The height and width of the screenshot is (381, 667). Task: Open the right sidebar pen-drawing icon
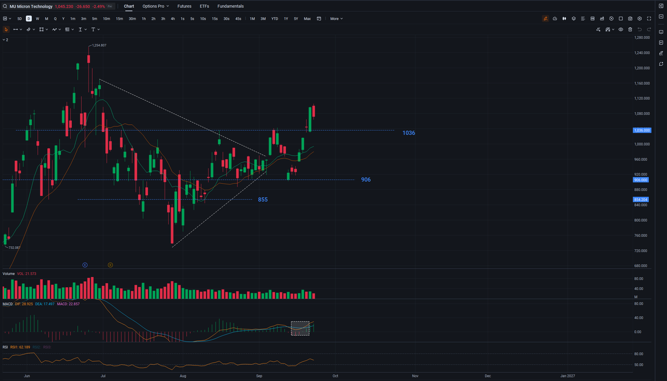tap(661, 53)
